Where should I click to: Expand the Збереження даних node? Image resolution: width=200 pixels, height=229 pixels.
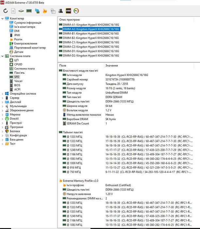2,110
